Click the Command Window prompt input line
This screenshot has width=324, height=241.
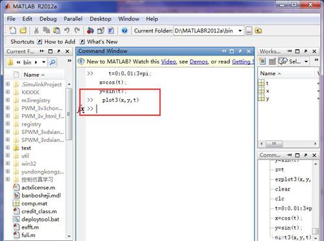170,109
